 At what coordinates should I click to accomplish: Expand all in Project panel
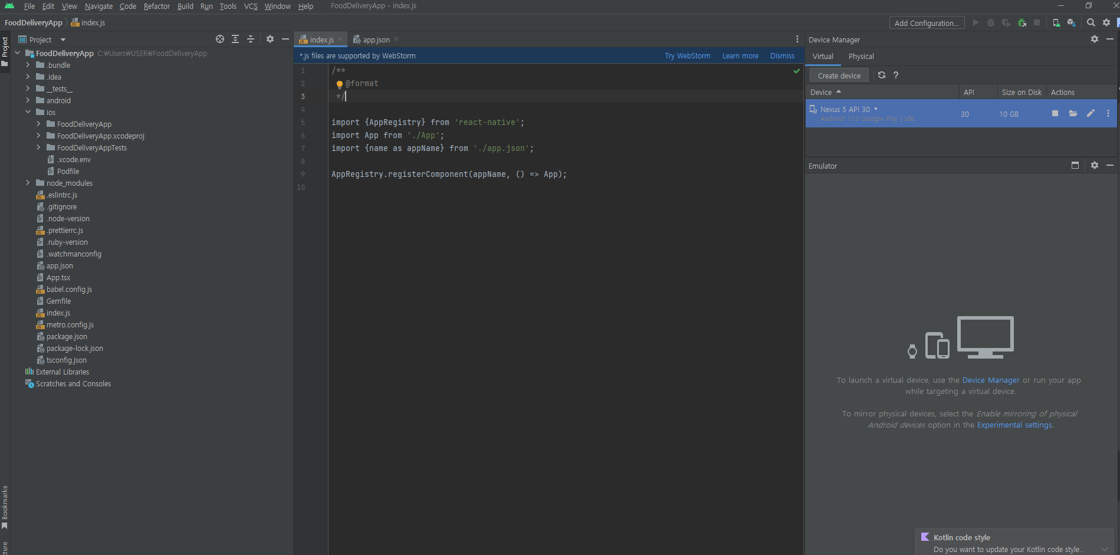click(x=235, y=39)
